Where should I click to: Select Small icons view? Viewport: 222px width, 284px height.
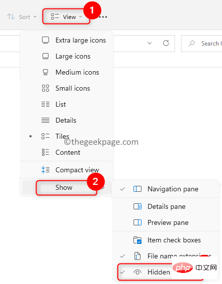coord(66,88)
